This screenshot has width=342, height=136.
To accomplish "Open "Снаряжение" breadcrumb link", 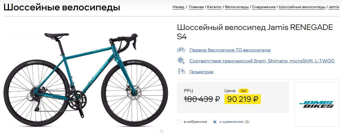I will [264, 7].
